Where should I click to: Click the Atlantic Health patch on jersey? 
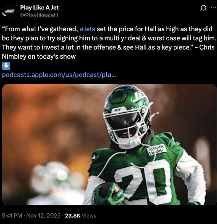tap(156, 150)
